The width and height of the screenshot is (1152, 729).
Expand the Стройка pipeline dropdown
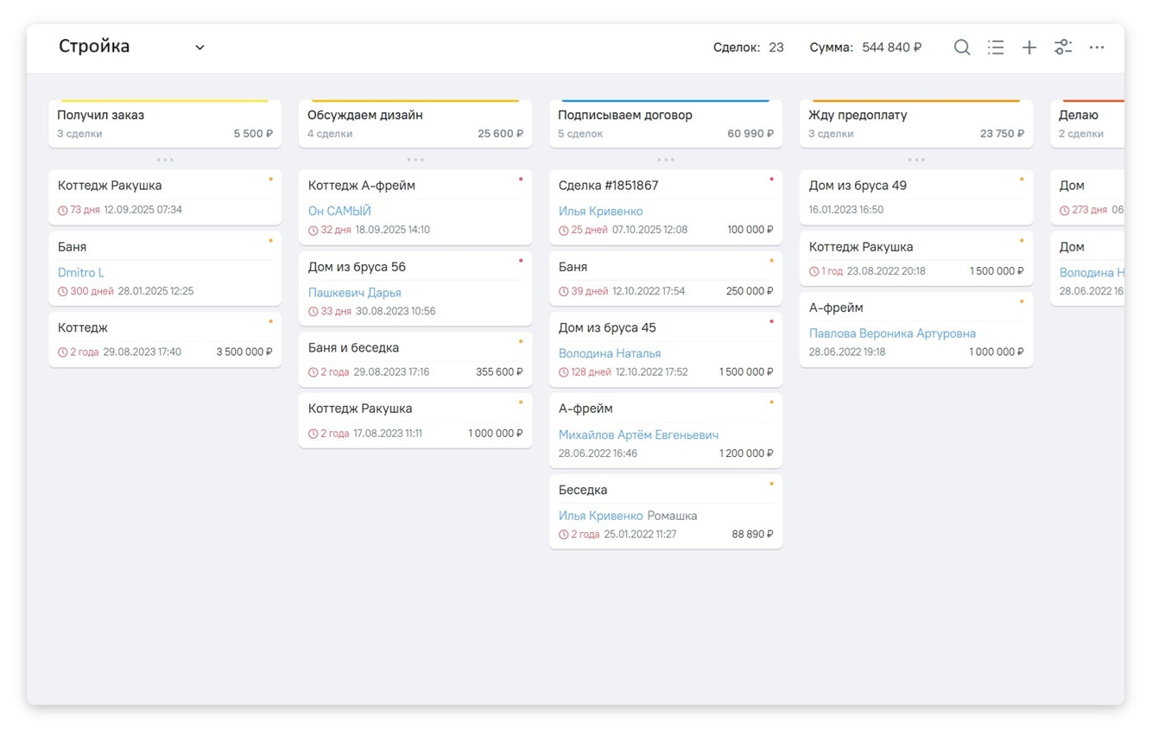[x=199, y=48]
